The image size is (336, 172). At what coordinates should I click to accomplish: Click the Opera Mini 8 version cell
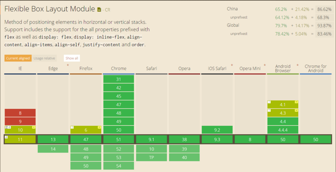250,140
